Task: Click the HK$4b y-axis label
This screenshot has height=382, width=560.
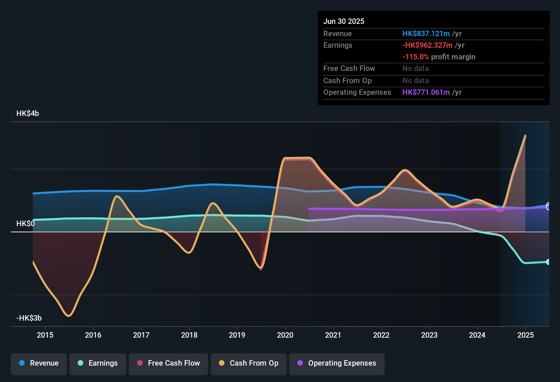Action: pyautogui.click(x=28, y=113)
